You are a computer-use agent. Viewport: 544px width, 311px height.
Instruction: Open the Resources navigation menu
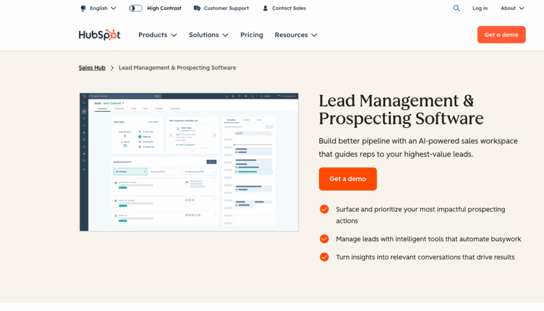(295, 35)
